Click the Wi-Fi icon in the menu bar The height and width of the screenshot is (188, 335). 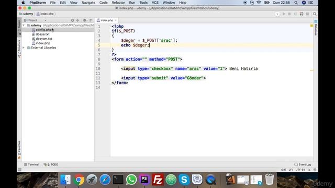259,3
